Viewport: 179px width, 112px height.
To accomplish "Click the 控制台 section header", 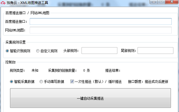I will pyautogui.click(x=11, y=62).
